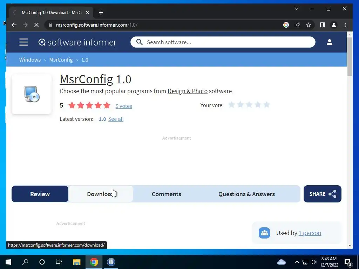
Task: Bookmark this page with the star icon
Action: pos(309,25)
